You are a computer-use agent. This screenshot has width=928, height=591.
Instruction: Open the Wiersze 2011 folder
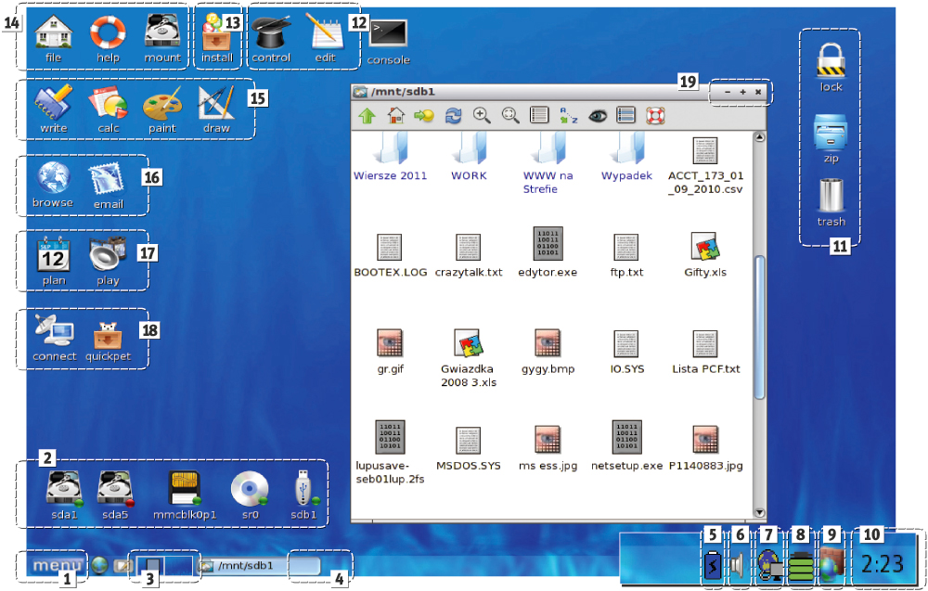click(x=389, y=153)
